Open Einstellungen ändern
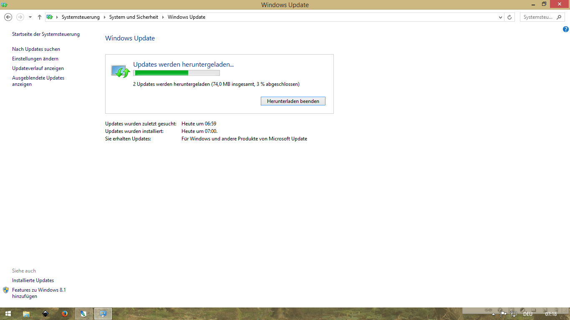This screenshot has width=570, height=320. (x=35, y=59)
